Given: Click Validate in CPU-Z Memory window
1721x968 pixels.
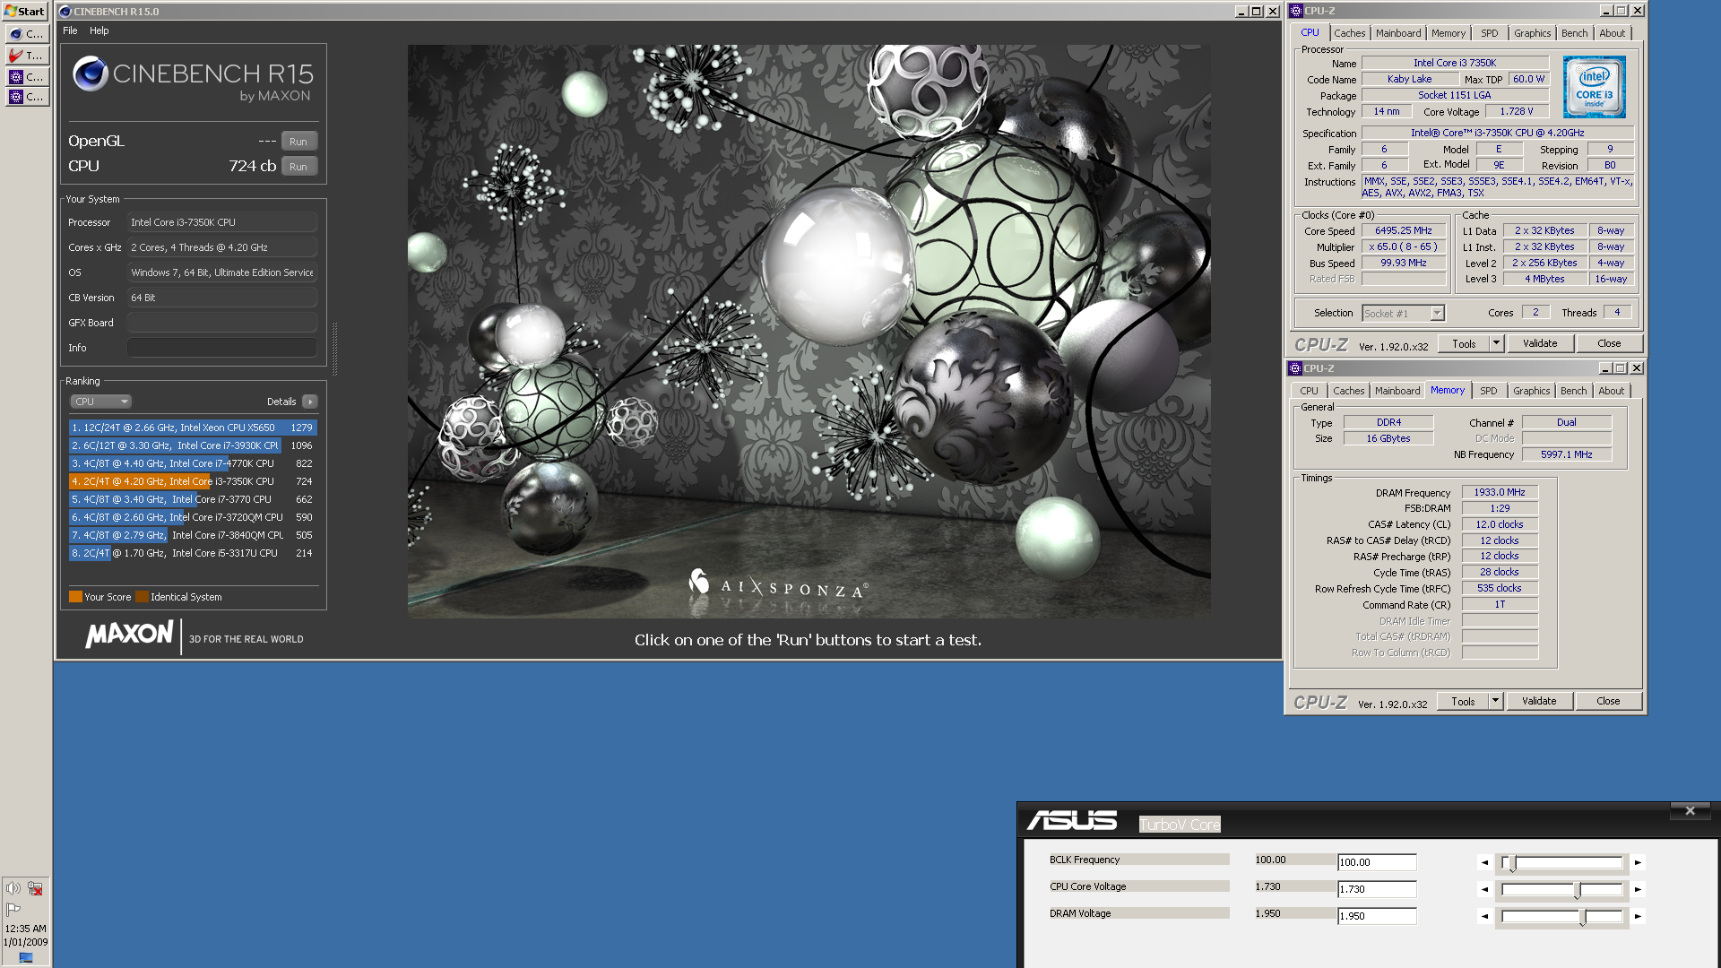Looking at the screenshot, I should tap(1539, 701).
